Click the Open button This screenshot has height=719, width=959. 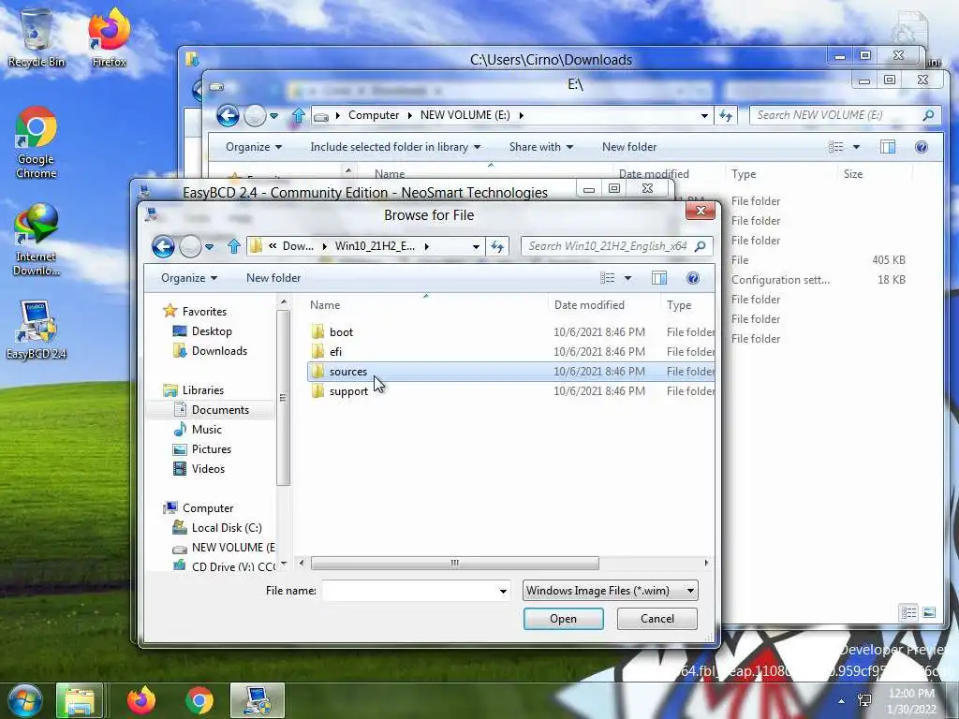point(563,619)
